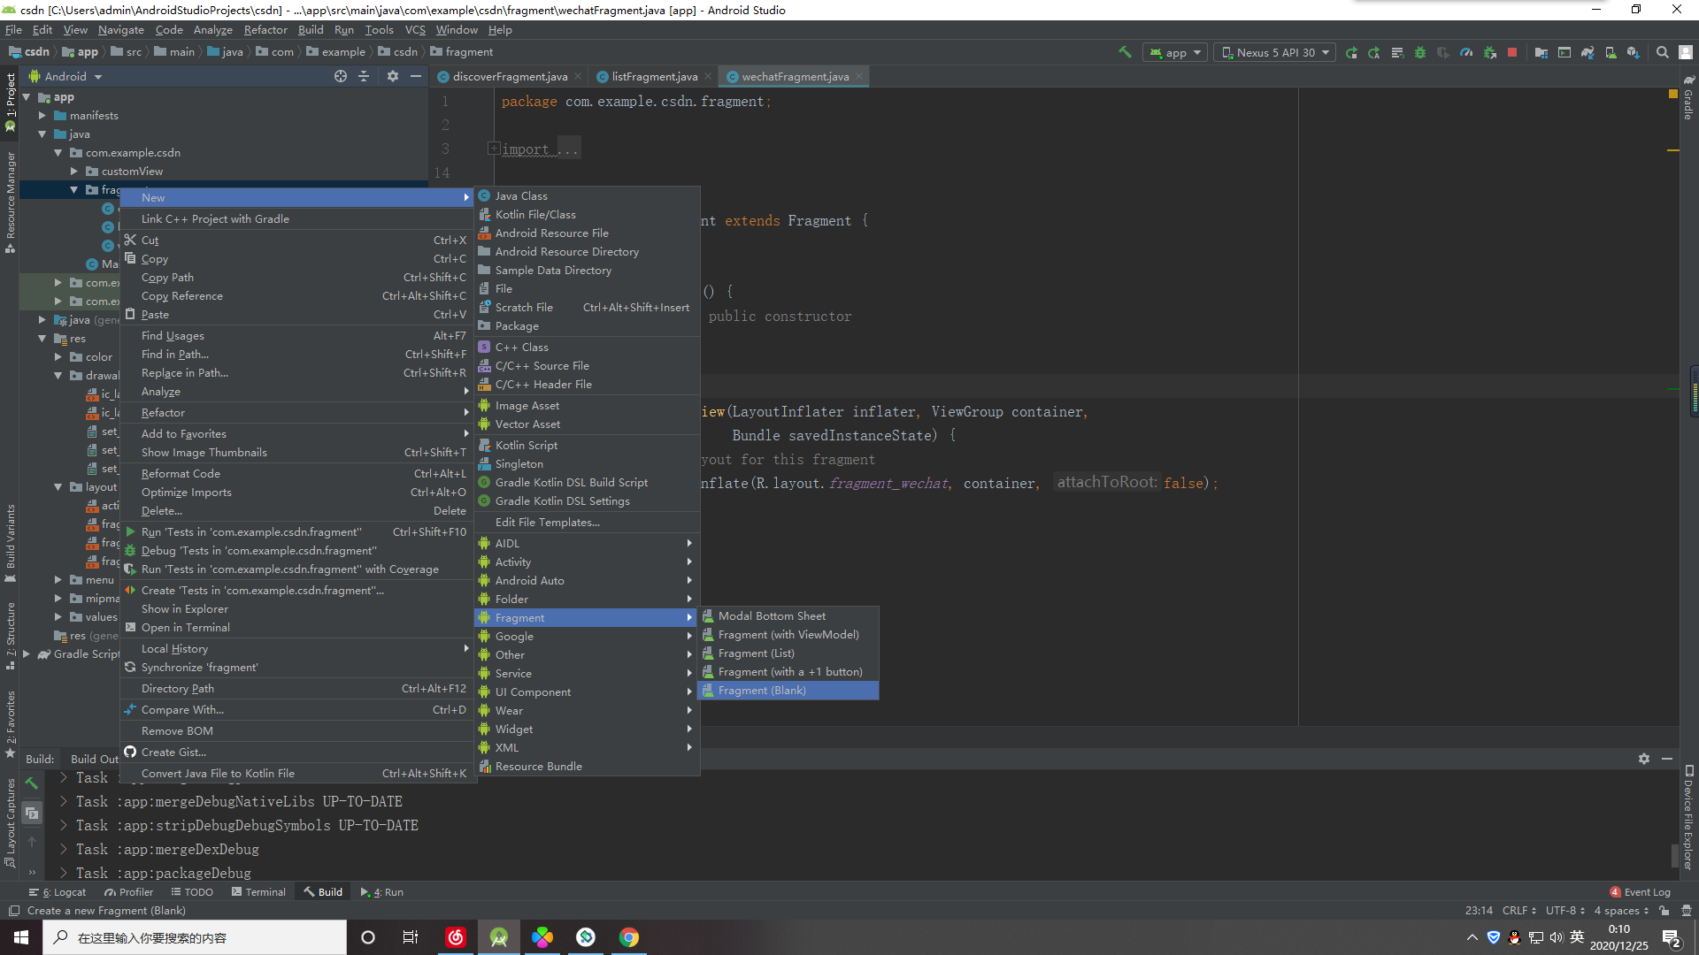
Task: Open the run configuration dropdown showing app
Action: click(x=1174, y=52)
